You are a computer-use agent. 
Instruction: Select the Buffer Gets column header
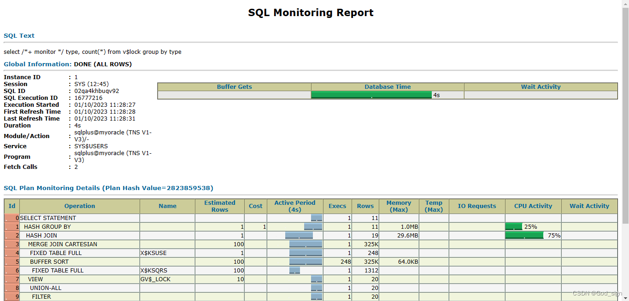(x=234, y=87)
